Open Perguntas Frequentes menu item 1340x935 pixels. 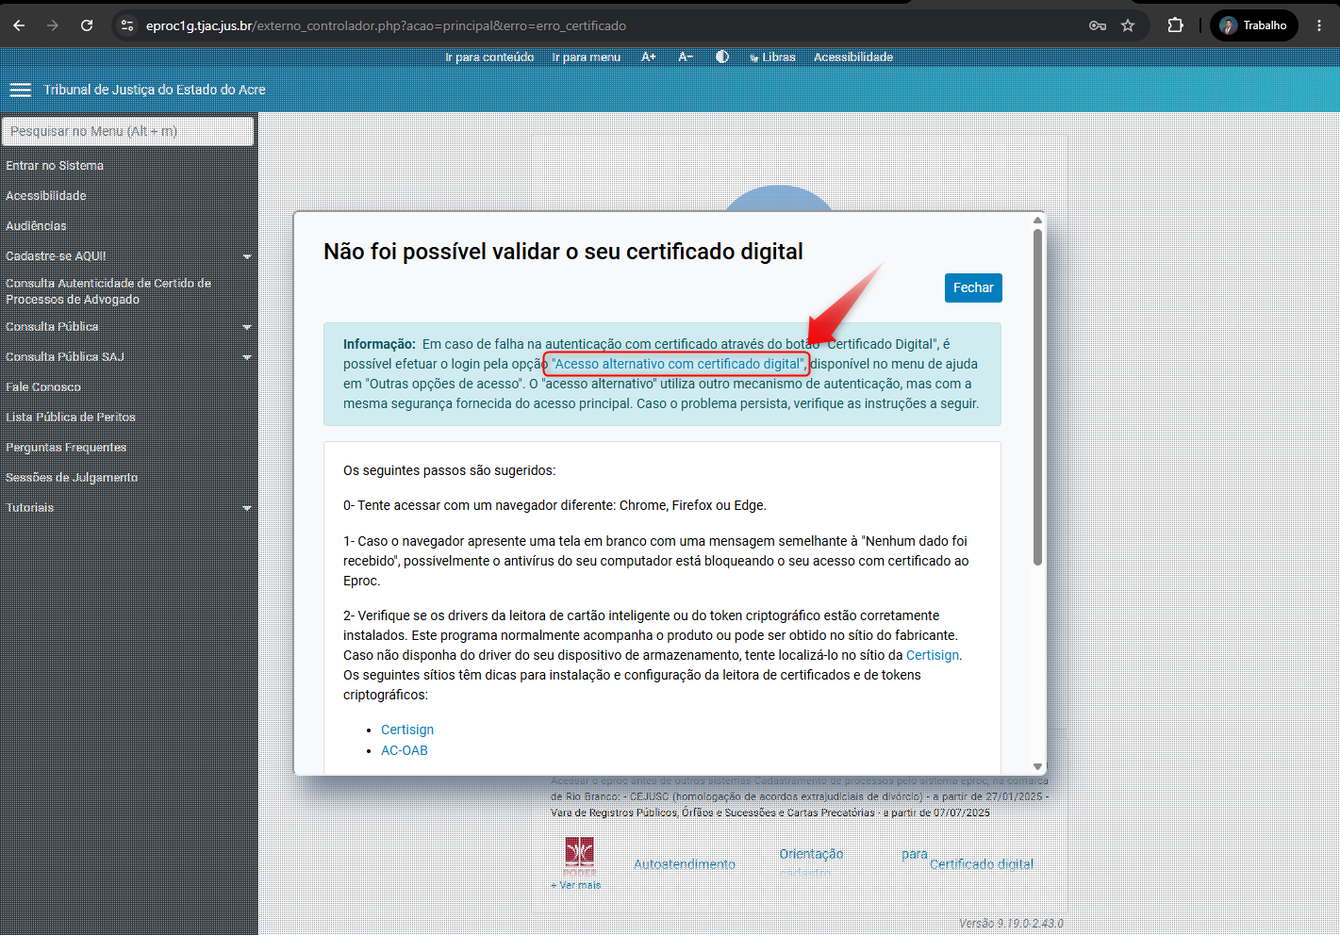(x=66, y=447)
